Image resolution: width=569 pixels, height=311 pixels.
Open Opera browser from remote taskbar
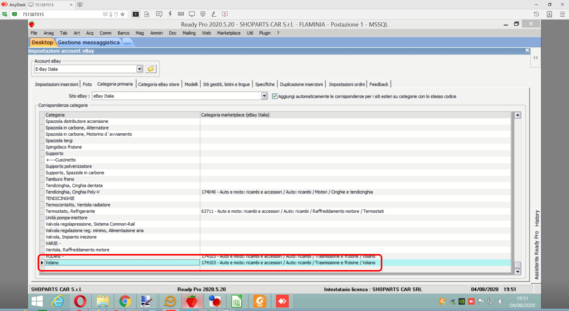point(80,302)
